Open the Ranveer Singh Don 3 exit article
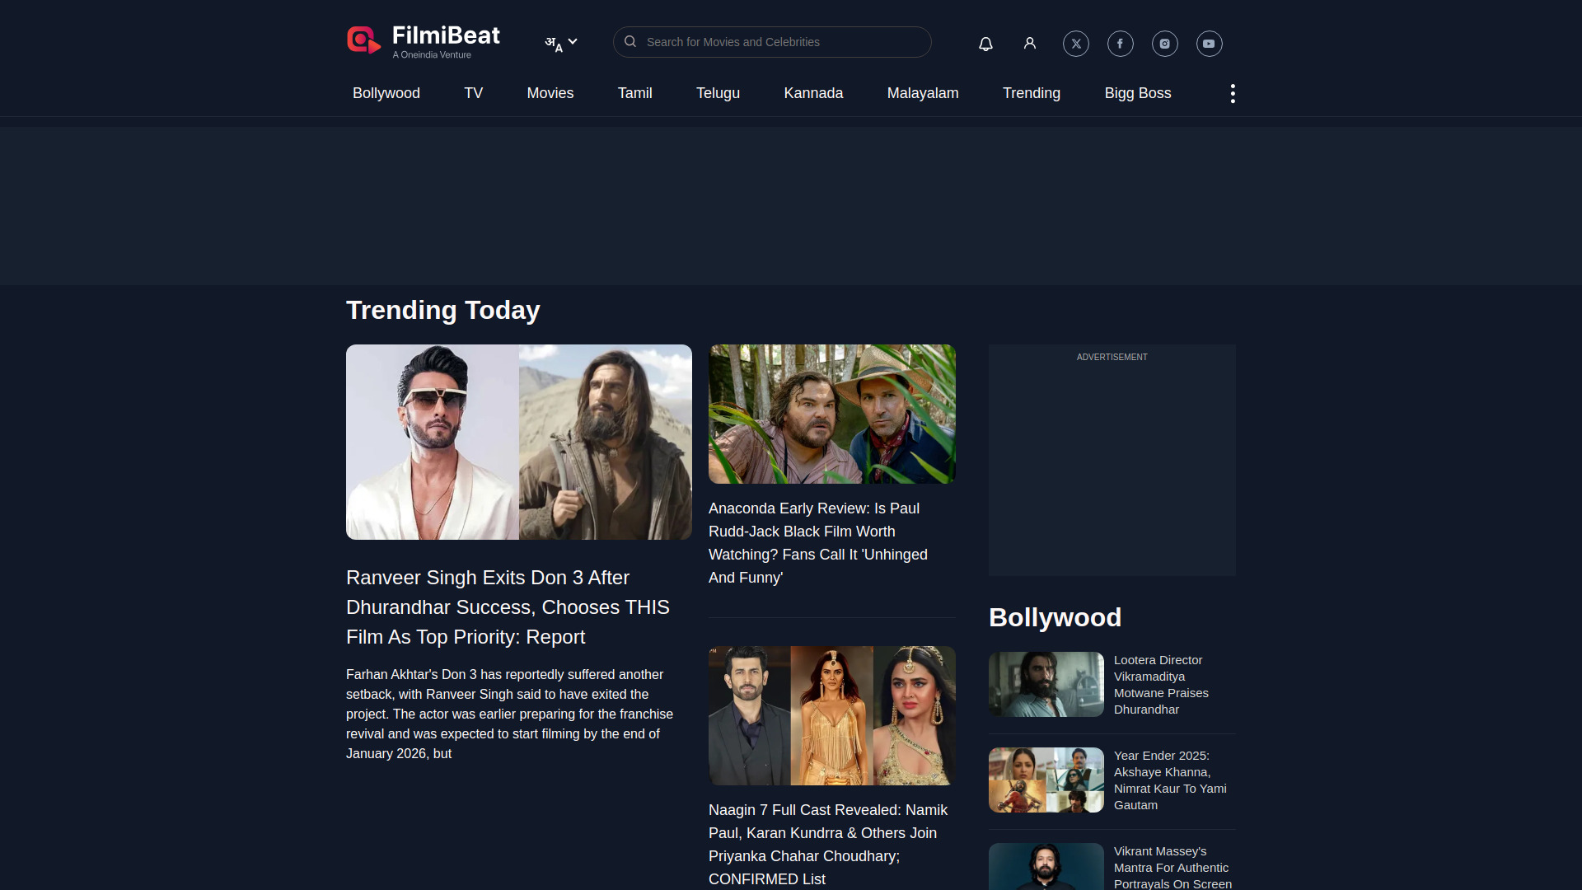Viewport: 1582px width, 890px height. click(508, 607)
